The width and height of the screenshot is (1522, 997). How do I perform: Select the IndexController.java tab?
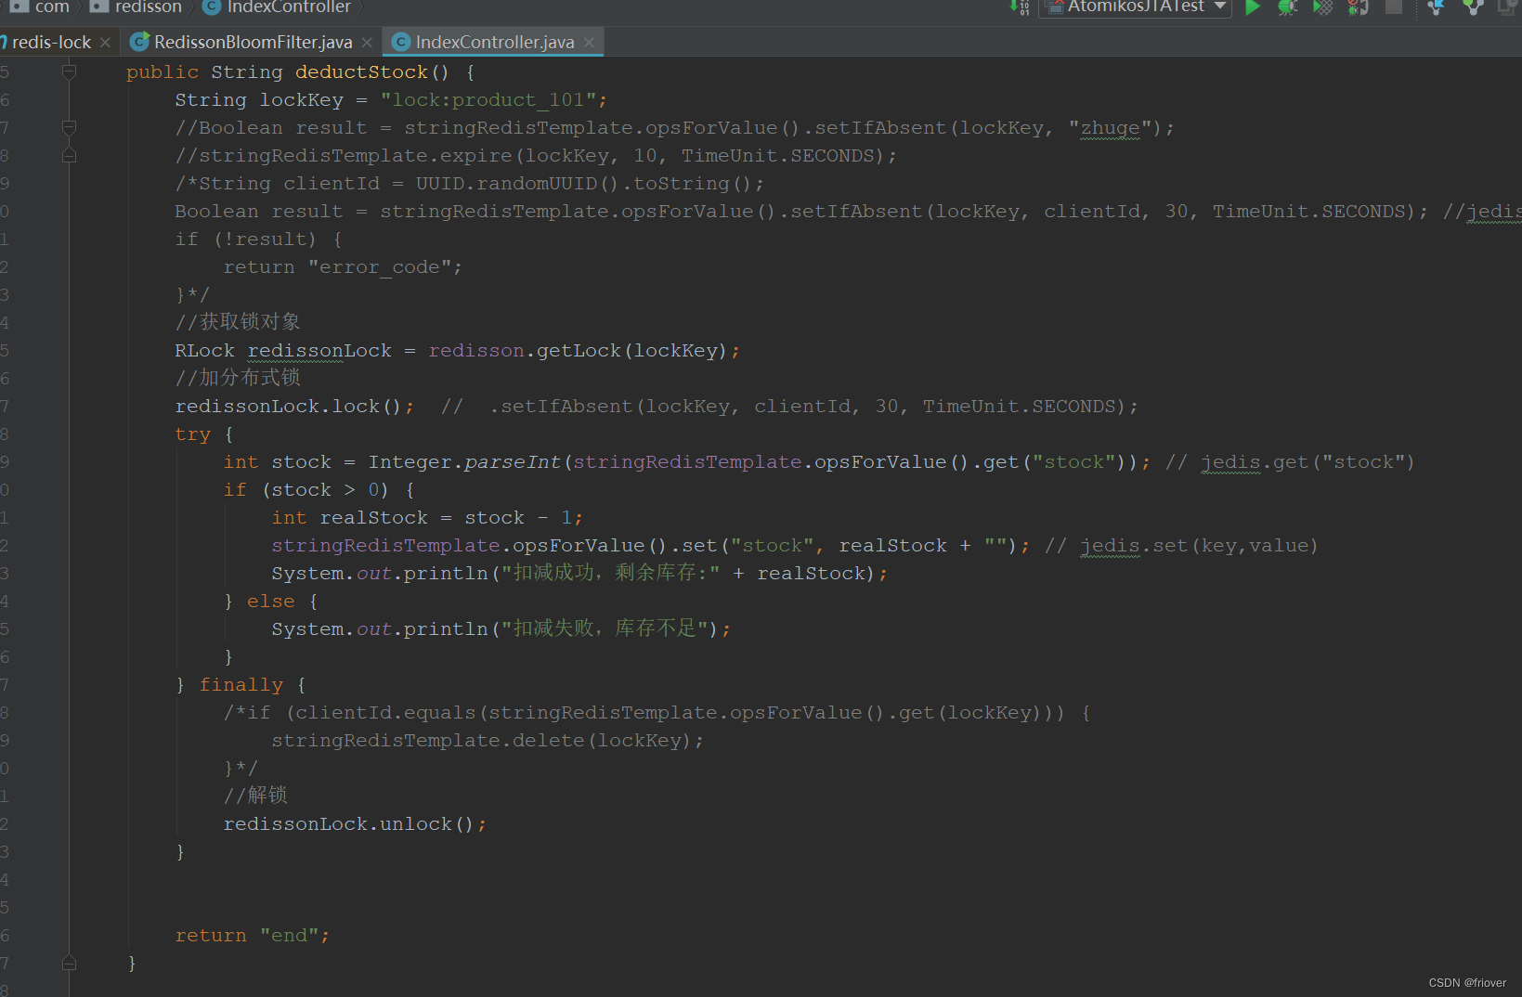[495, 42]
